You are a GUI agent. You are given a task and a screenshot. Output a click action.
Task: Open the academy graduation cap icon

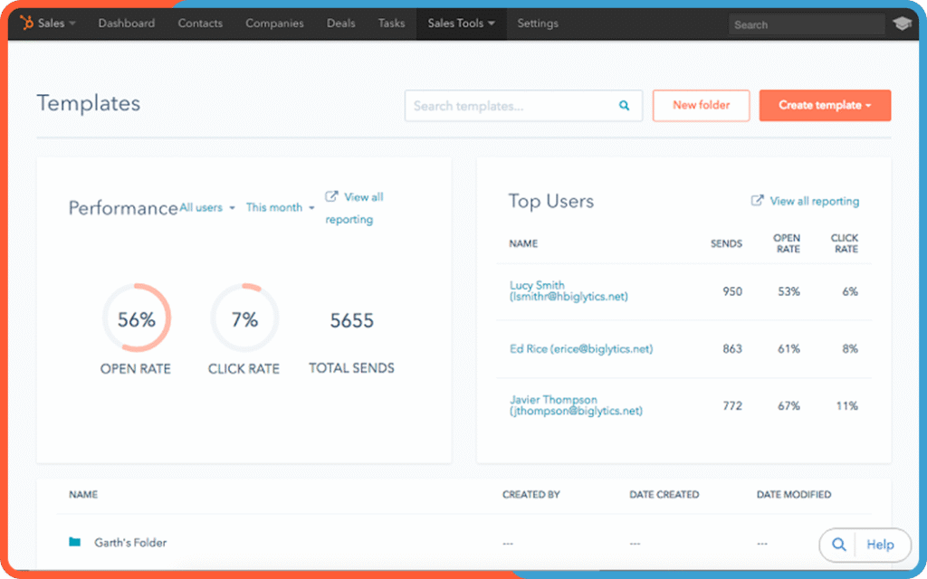[x=901, y=24]
